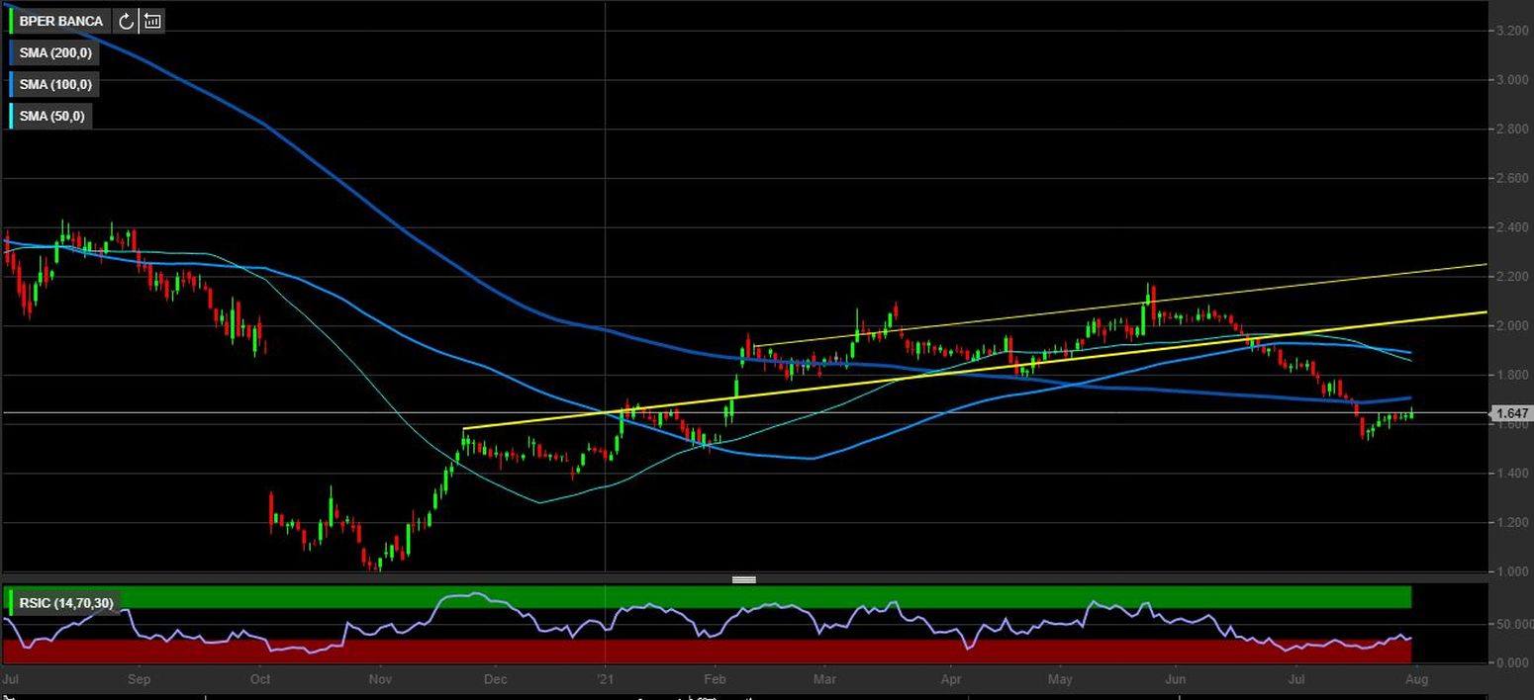This screenshot has width=1534, height=700.
Task: Click the Nov label on time axis
Action: tap(378, 680)
